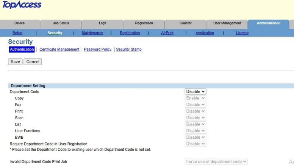Screen dimensions: 294x167
Task: Open the AirPrint submenu link
Action: pyautogui.click(x=167, y=33)
